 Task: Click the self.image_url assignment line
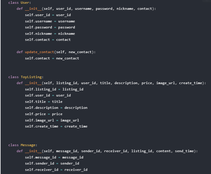(x=52, y=120)
